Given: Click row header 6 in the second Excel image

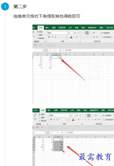Looking at the screenshot, I should pos(33,152).
